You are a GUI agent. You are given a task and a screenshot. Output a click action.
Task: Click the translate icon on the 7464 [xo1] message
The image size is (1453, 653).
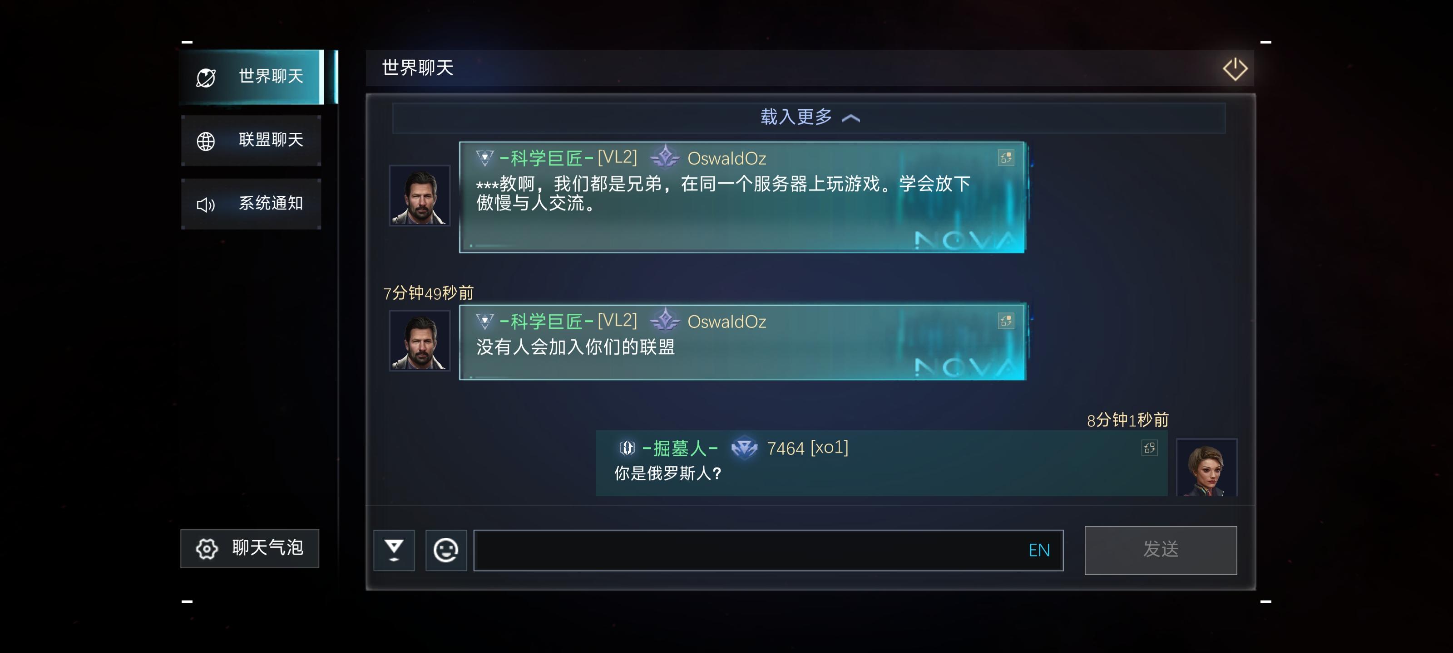1150,448
